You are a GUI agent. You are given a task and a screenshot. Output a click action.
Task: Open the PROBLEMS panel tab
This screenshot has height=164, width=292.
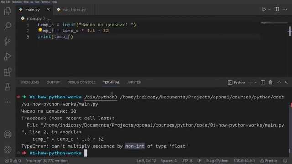[30, 82]
